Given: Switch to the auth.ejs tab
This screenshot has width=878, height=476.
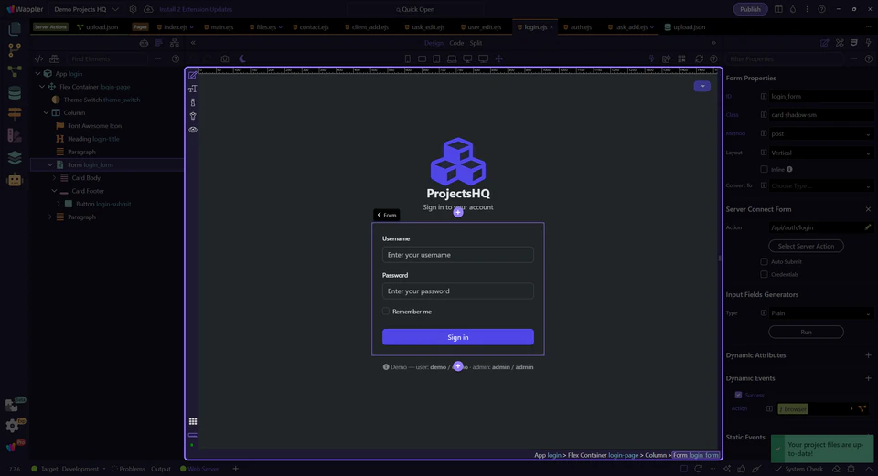Looking at the screenshot, I should click(x=578, y=26).
